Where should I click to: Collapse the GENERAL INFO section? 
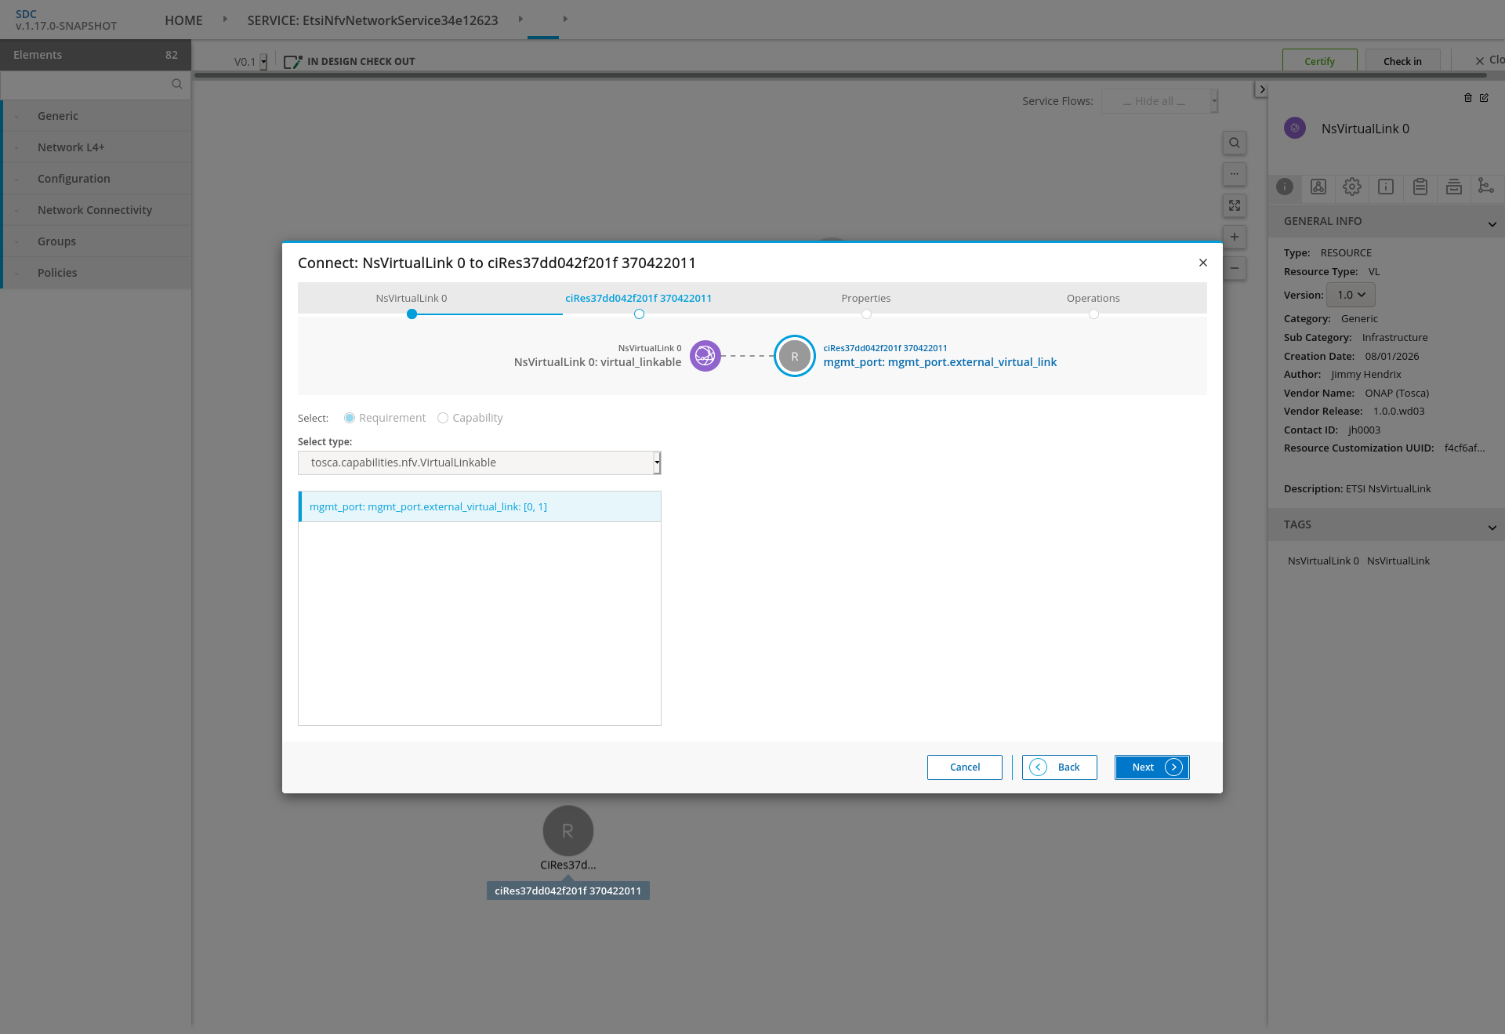1492,224
